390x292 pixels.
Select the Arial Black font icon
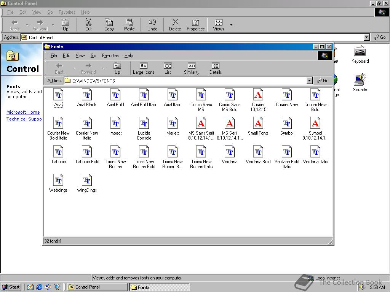[x=87, y=98]
